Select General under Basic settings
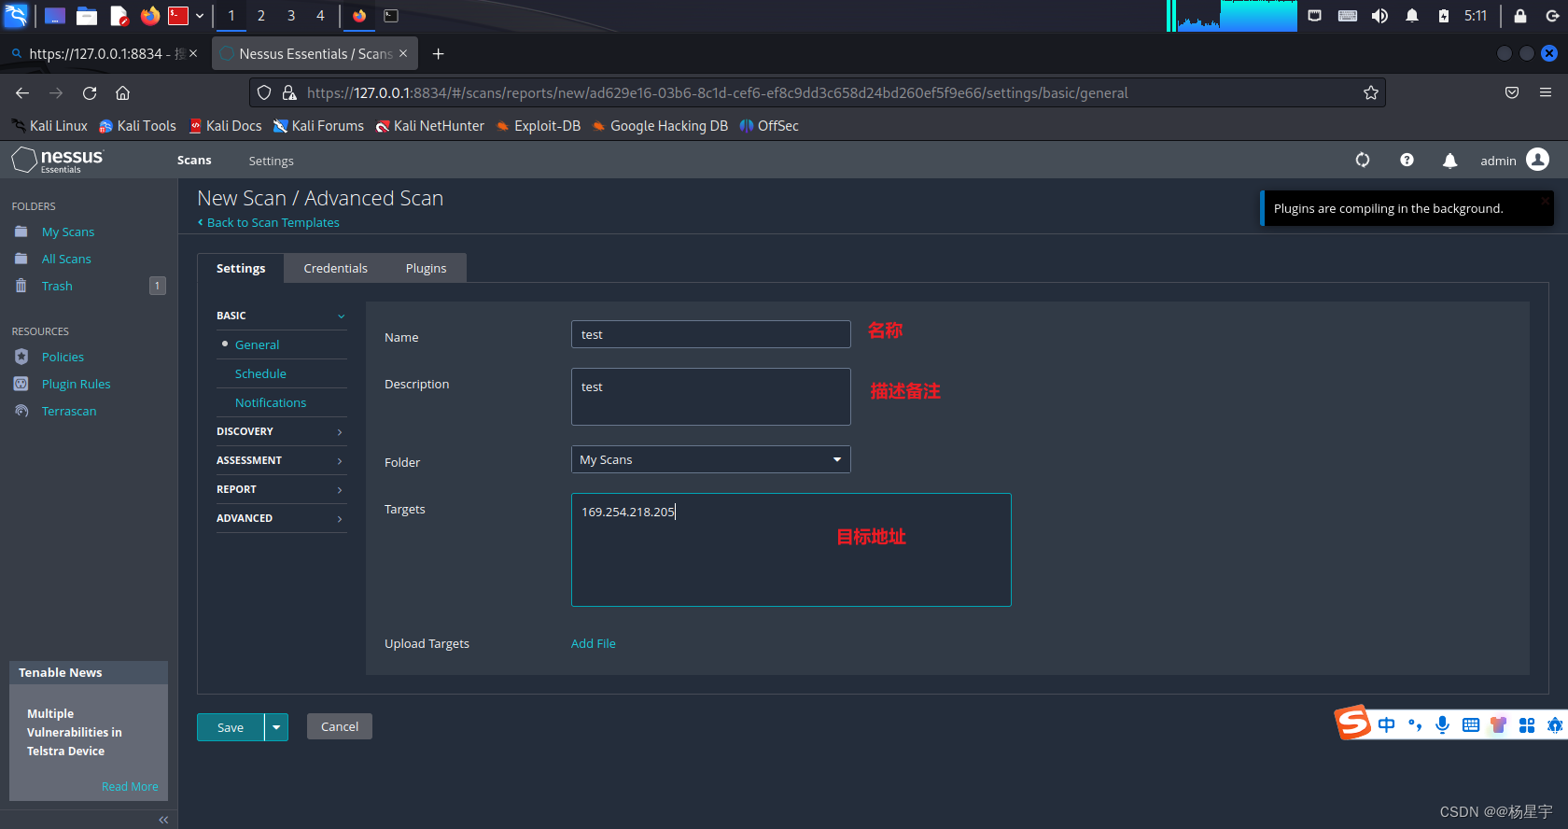Viewport: 1568px width, 829px height. click(x=258, y=344)
